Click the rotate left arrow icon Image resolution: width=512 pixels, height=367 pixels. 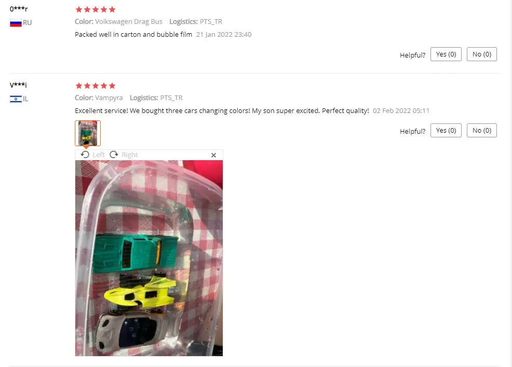click(85, 154)
